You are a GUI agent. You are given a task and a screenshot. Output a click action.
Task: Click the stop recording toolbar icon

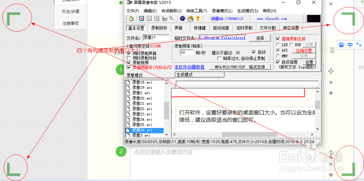click(157, 18)
